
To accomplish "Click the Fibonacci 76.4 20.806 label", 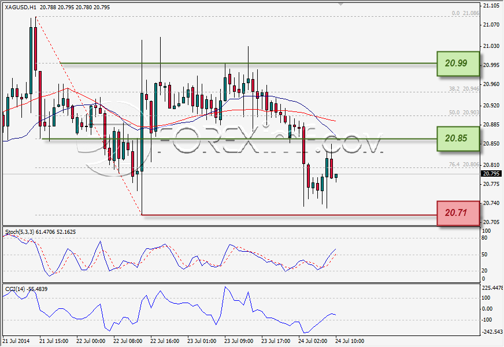I will point(464,165).
